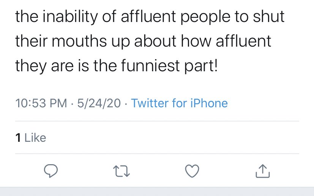314x196 pixels.
Task: View who liked via '1 Like'
Action: (x=31, y=138)
